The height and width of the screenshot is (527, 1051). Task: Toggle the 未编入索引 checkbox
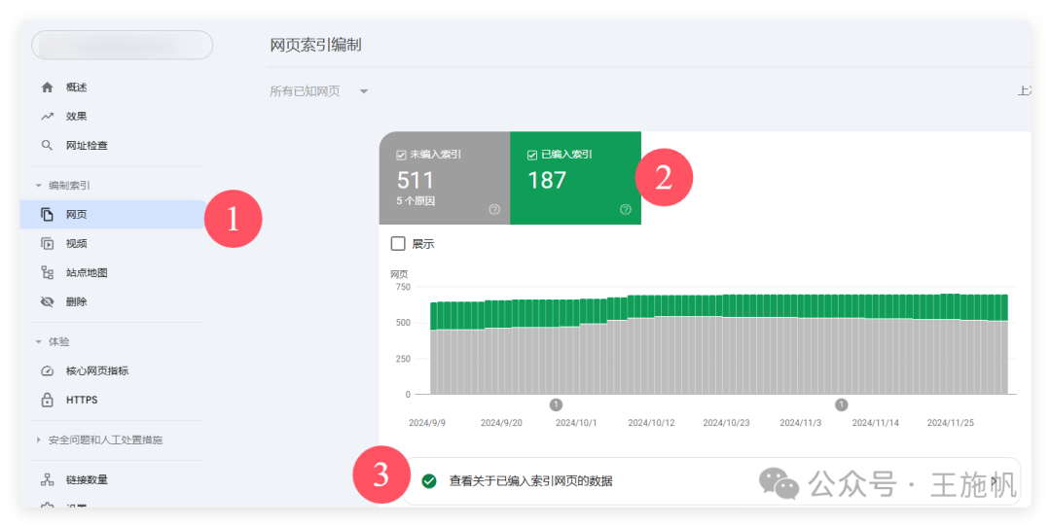(401, 155)
